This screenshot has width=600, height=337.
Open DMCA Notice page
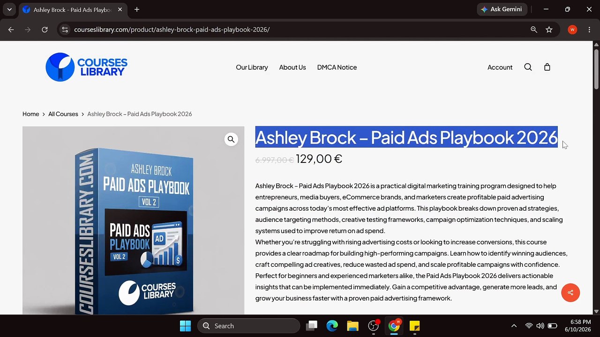point(337,67)
